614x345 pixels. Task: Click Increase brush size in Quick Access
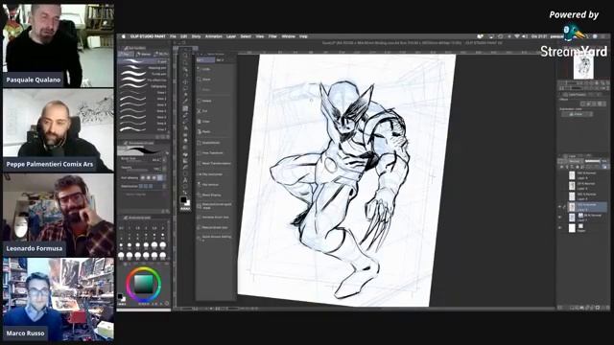[x=216, y=218]
